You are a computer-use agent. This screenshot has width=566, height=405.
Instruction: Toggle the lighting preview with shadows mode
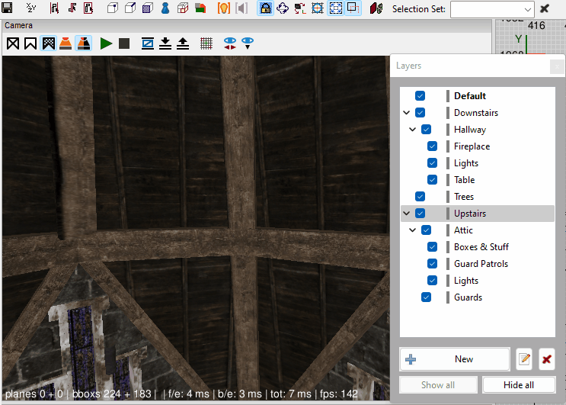(84, 43)
